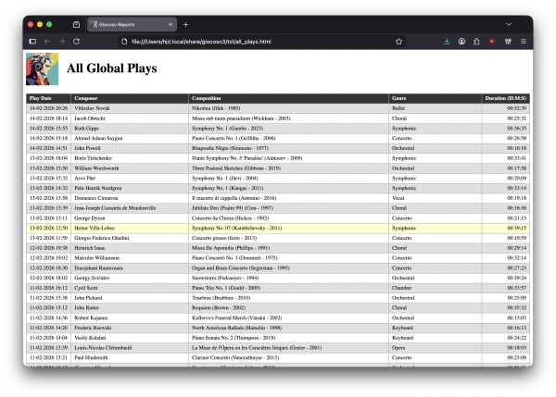Click the Composer column header
The image size is (556, 397).
click(x=86, y=97)
